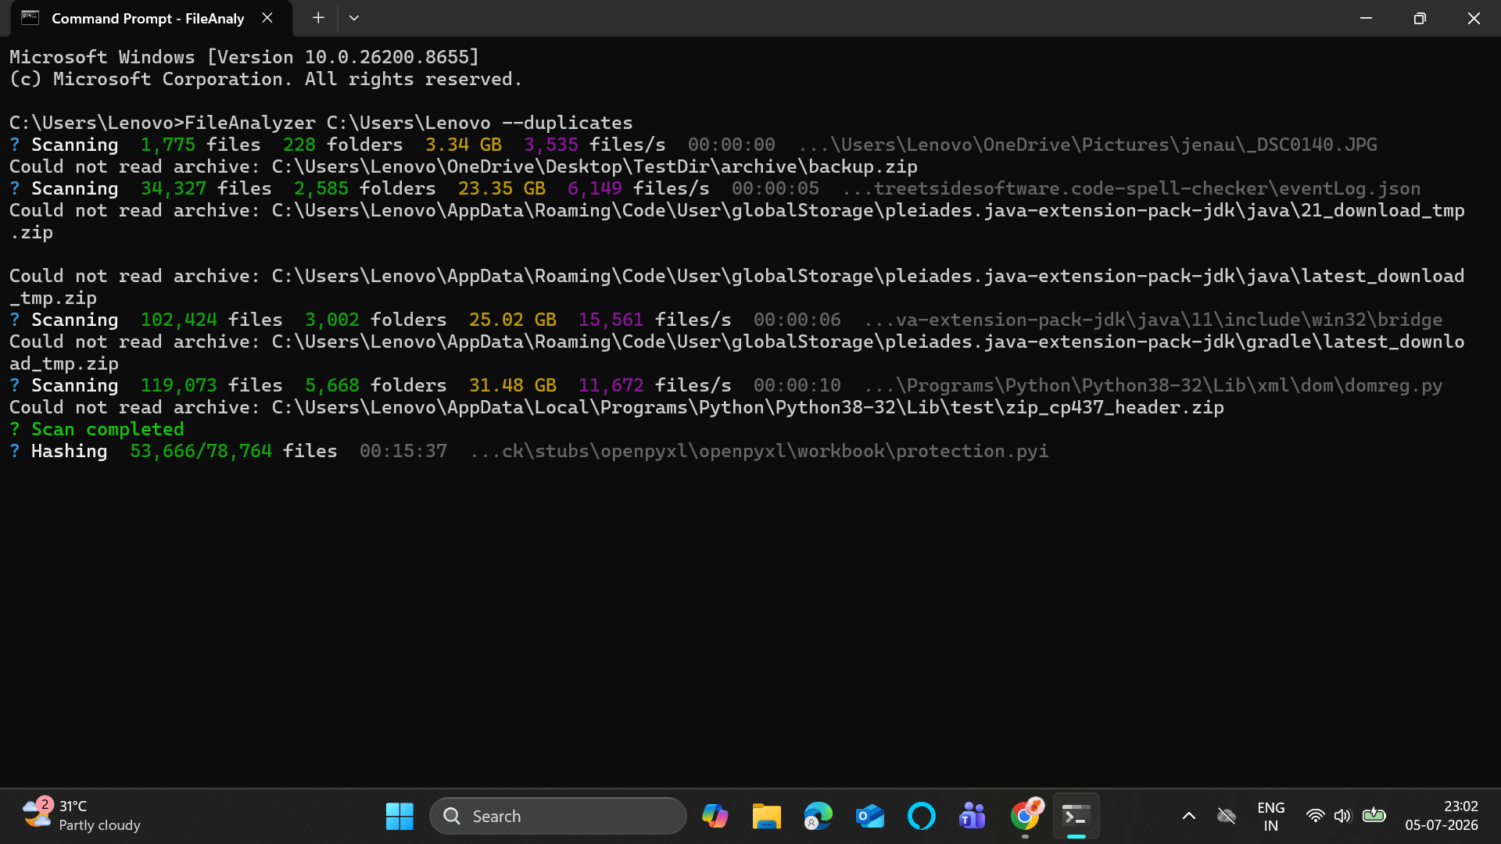
Task: Click the battery status icon
Action: [x=1374, y=816]
